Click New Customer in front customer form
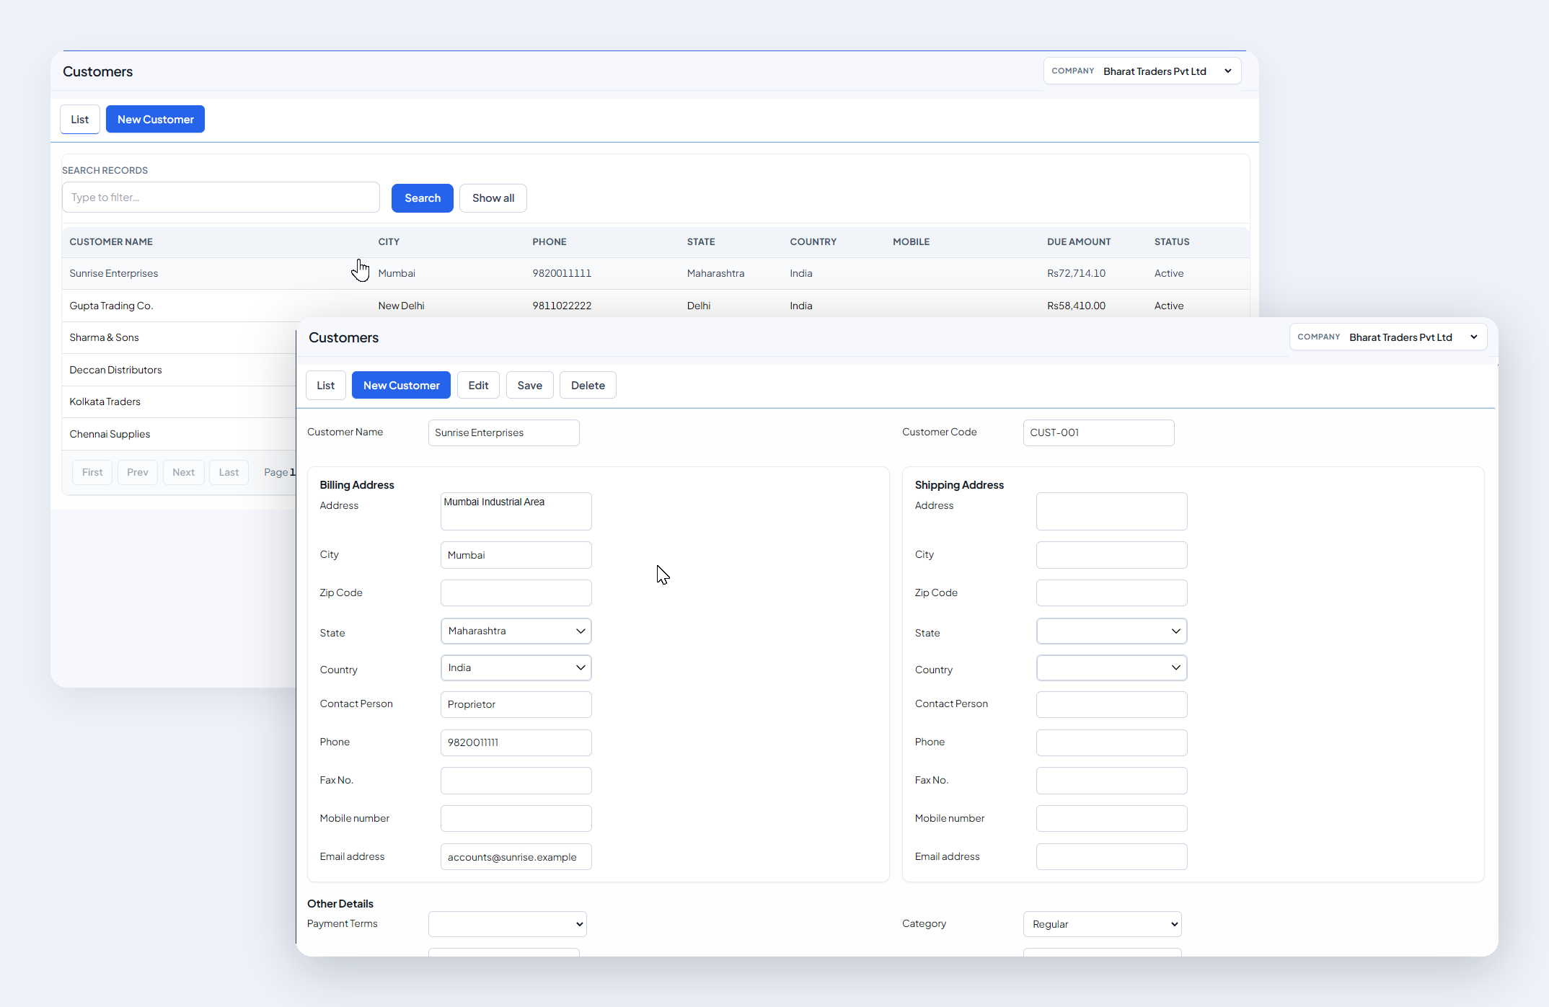1549x1007 pixels. pos(402,386)
